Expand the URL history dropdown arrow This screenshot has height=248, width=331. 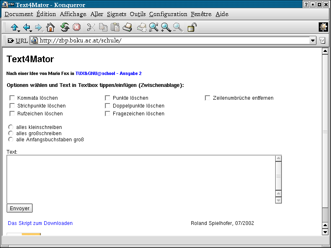312,40
